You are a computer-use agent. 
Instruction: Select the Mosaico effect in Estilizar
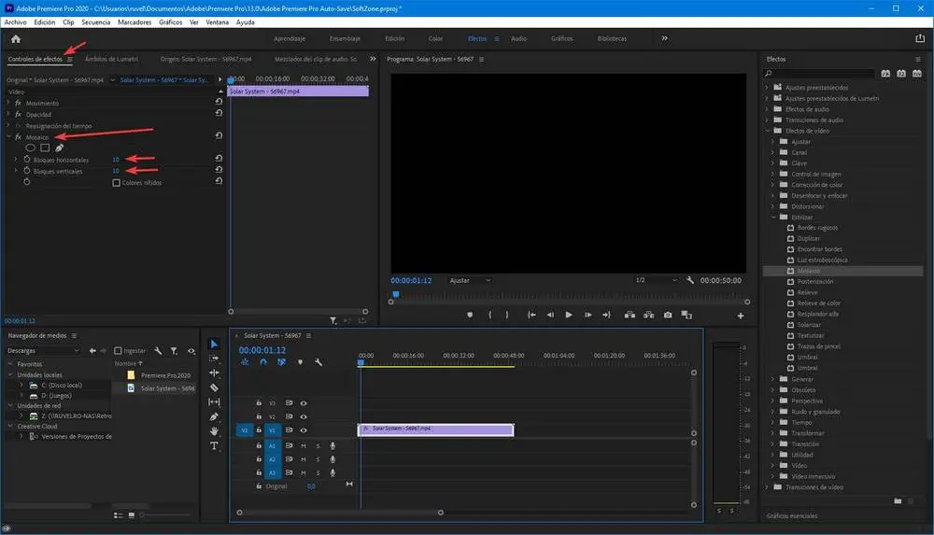tap(808, 271)
